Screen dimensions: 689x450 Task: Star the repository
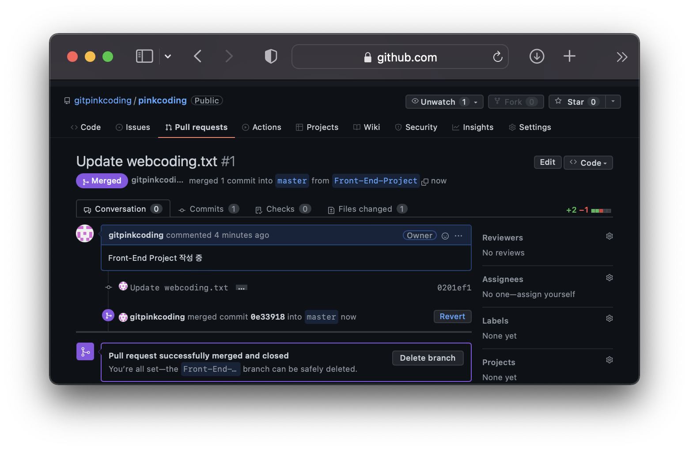pos(577,102)
